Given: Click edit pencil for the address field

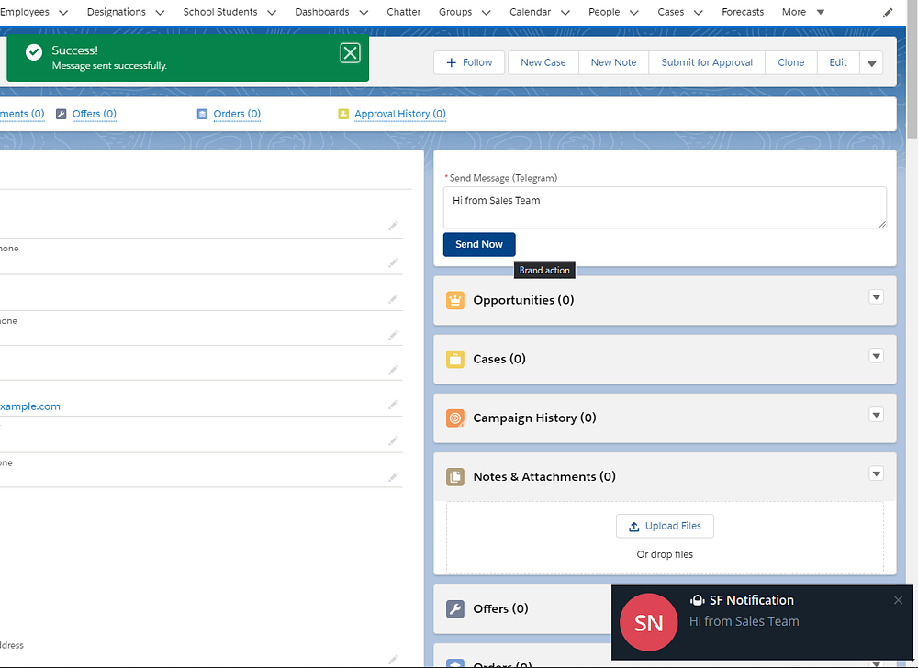Looking at the screenshot, I should [393, 659].
